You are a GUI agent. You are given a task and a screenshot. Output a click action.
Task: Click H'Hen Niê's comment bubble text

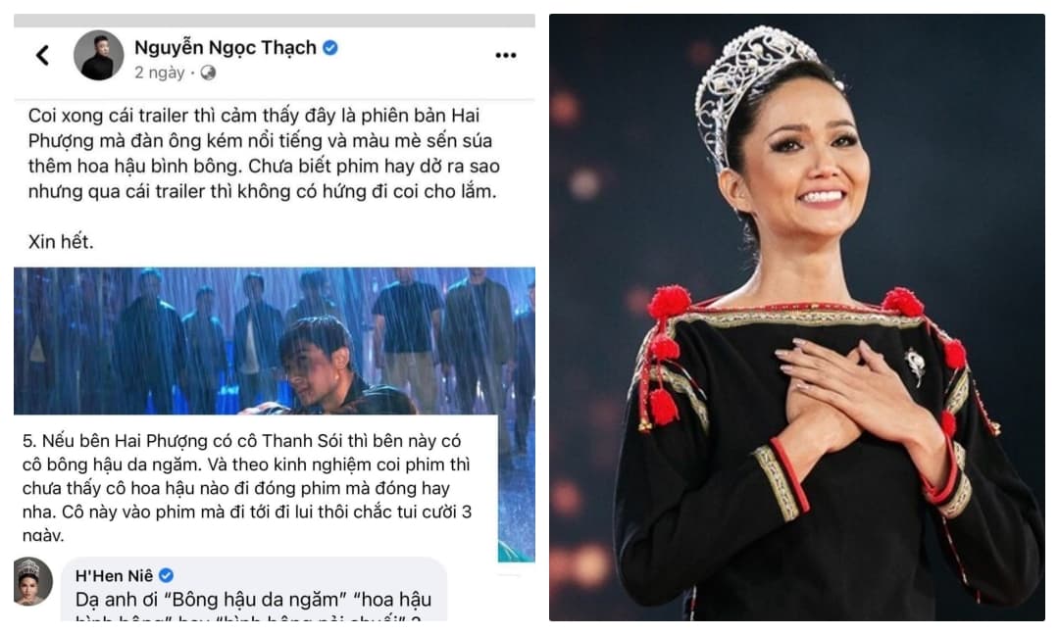coord(253,608)
